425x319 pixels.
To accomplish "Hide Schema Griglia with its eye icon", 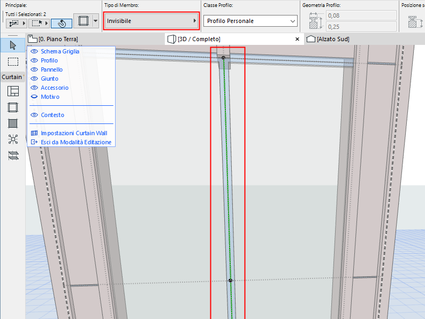I will coord(34,51).
